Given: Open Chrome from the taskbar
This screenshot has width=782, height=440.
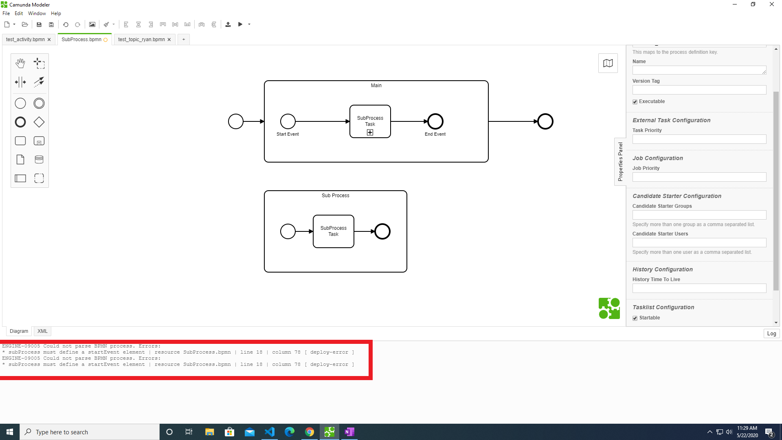Looking at the screenshot, I should (x=310, y=432).
